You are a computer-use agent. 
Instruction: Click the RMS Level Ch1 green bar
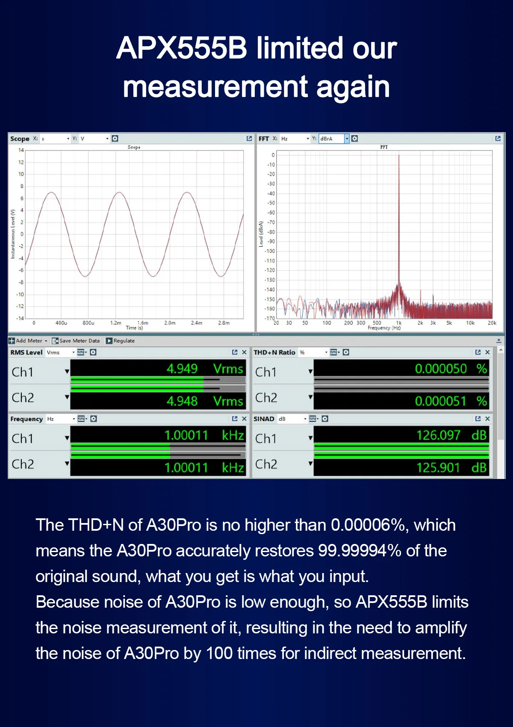[x=137, y=379]
